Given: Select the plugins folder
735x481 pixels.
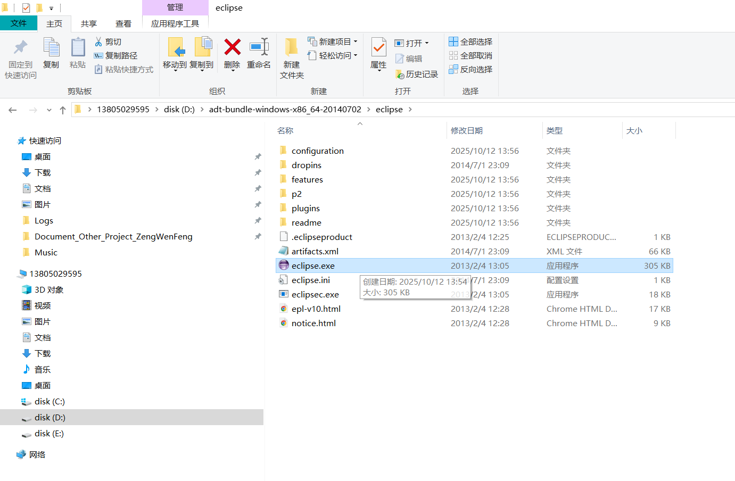Looking at the screenshot, I should pyautogui.click(x=305, y=208).
